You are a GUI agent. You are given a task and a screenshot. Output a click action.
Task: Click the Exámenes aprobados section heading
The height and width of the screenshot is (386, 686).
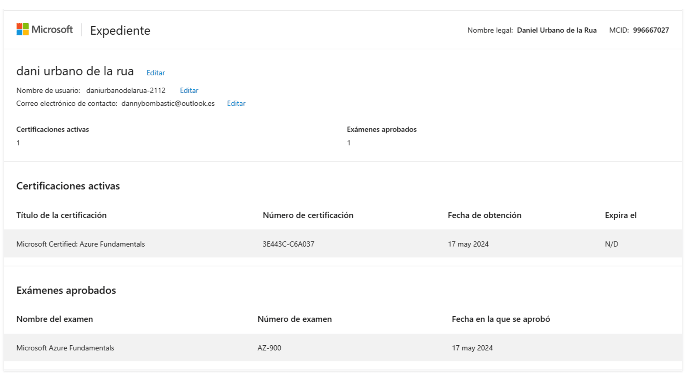click(x=66, y=290)
